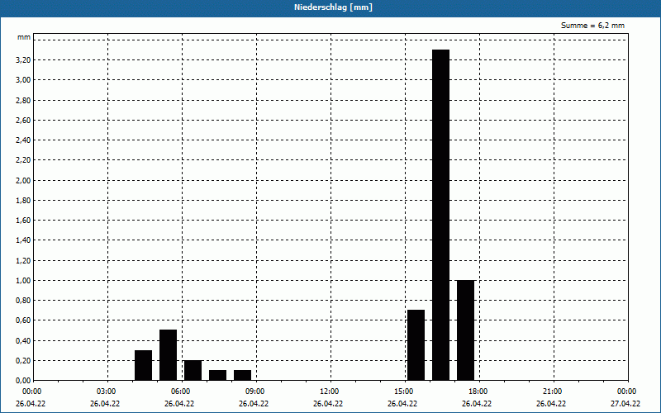The image size is (661, 413).
Task: Click the 3,20 y-axis label
Action: [23, 60]
